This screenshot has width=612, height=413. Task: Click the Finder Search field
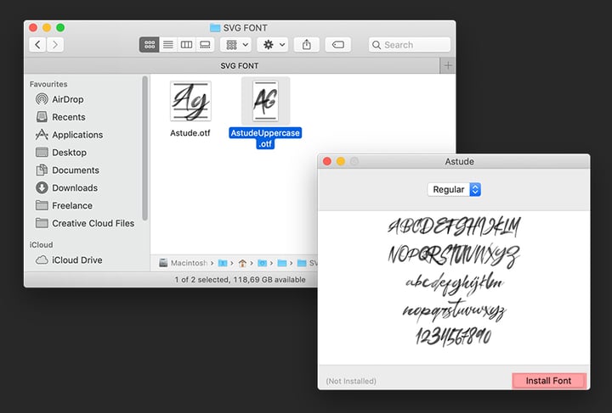point(410,45)
